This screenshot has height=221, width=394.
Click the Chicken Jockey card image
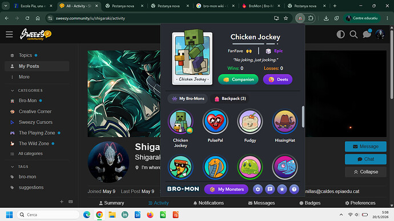(x=192, y=57)
